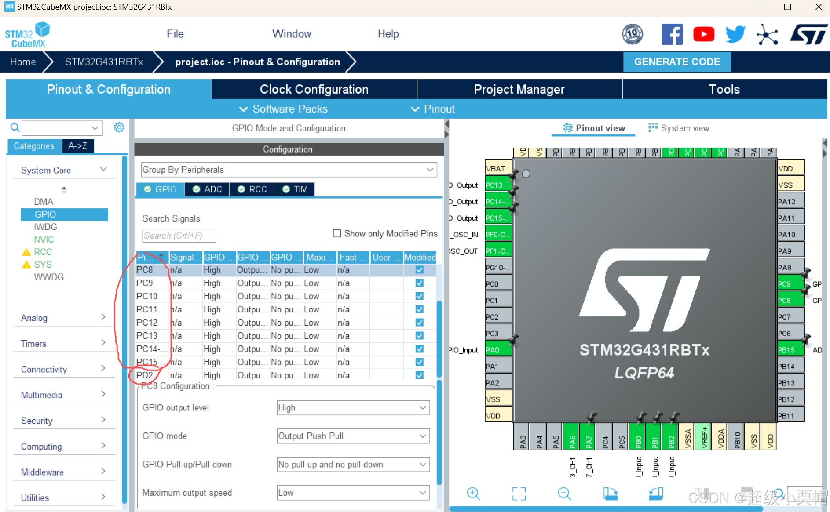Switch categories list to A->Z tab
Image resolution: width=830 pixels, height=512 pixels.
(78, 146)
